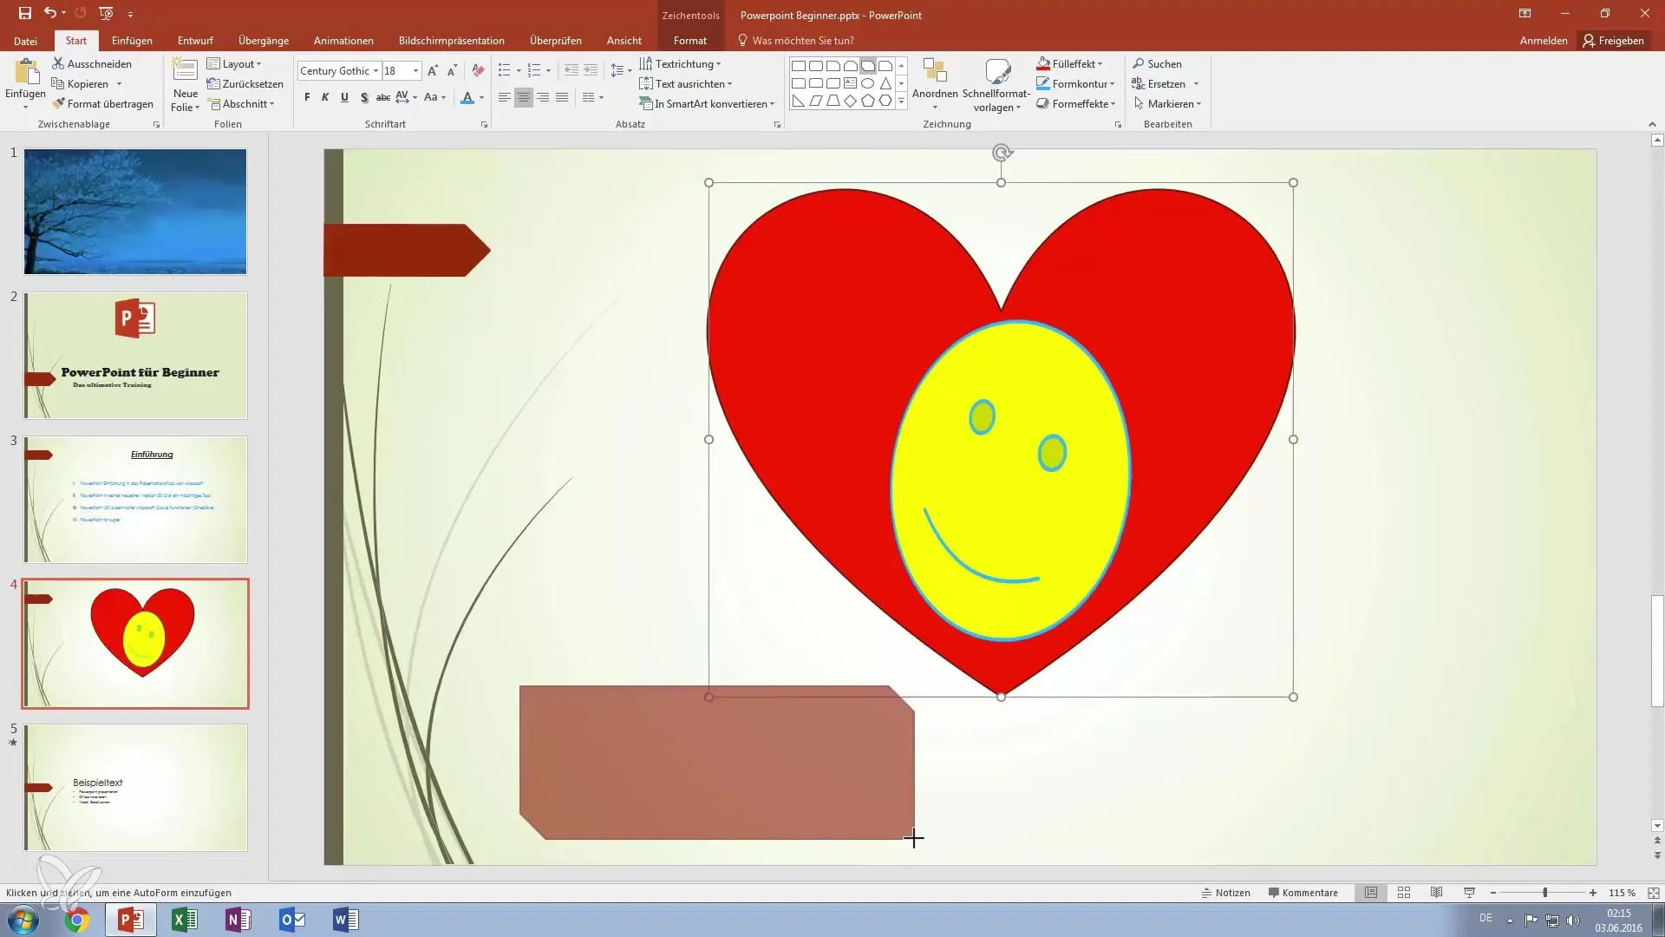Click Format übertragen paintbrush
Image resolution: width=1665 pixels, height=937 pixels.
pyautogui.click(x=102, y=104)
